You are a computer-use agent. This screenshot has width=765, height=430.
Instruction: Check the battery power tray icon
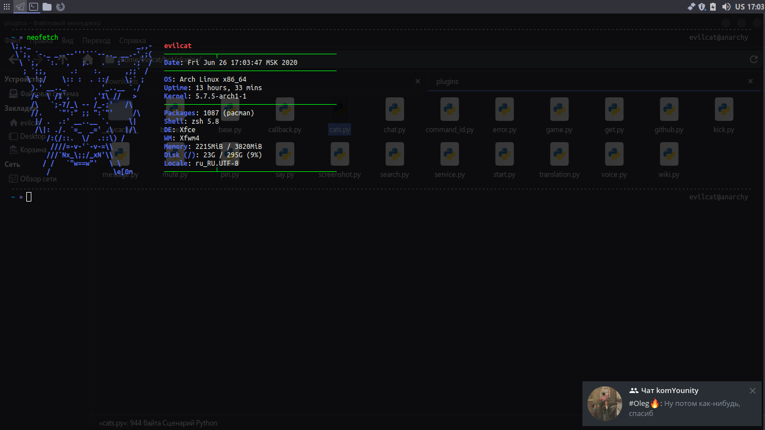[x=713, y=7]
